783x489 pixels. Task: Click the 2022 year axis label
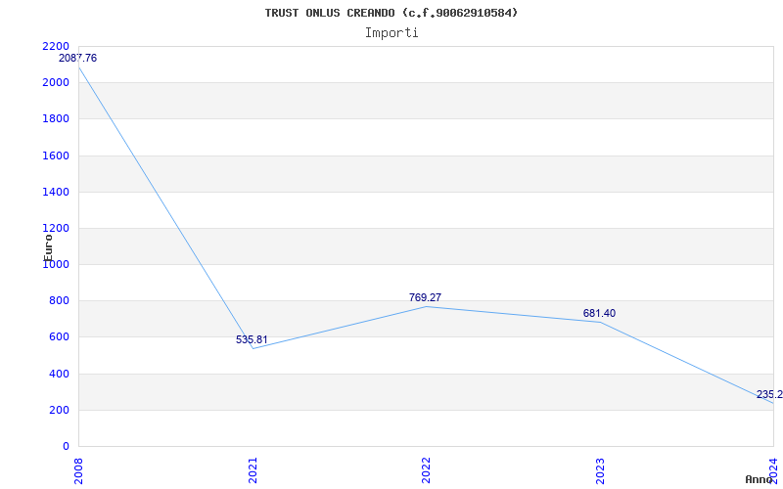(x=426, y=470)
